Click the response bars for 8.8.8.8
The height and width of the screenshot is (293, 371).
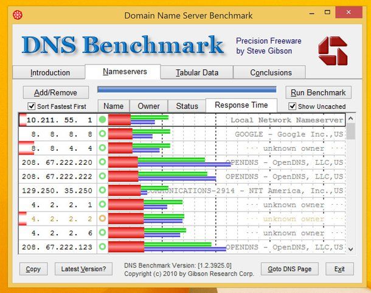(139, 134)
